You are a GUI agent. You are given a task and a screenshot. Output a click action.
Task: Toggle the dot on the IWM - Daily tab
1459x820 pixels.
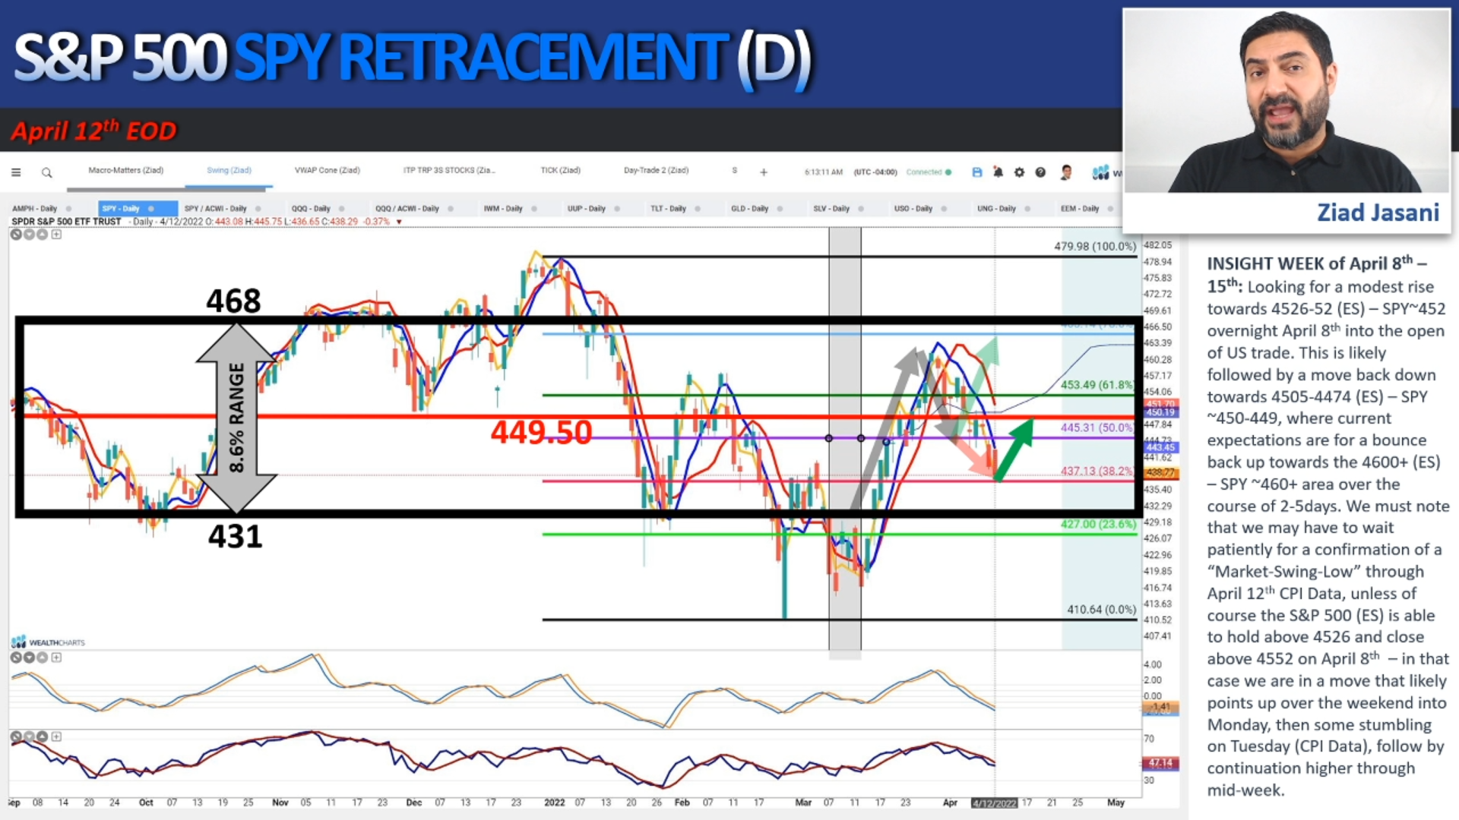pyautogui.click(x=534, y=209)
